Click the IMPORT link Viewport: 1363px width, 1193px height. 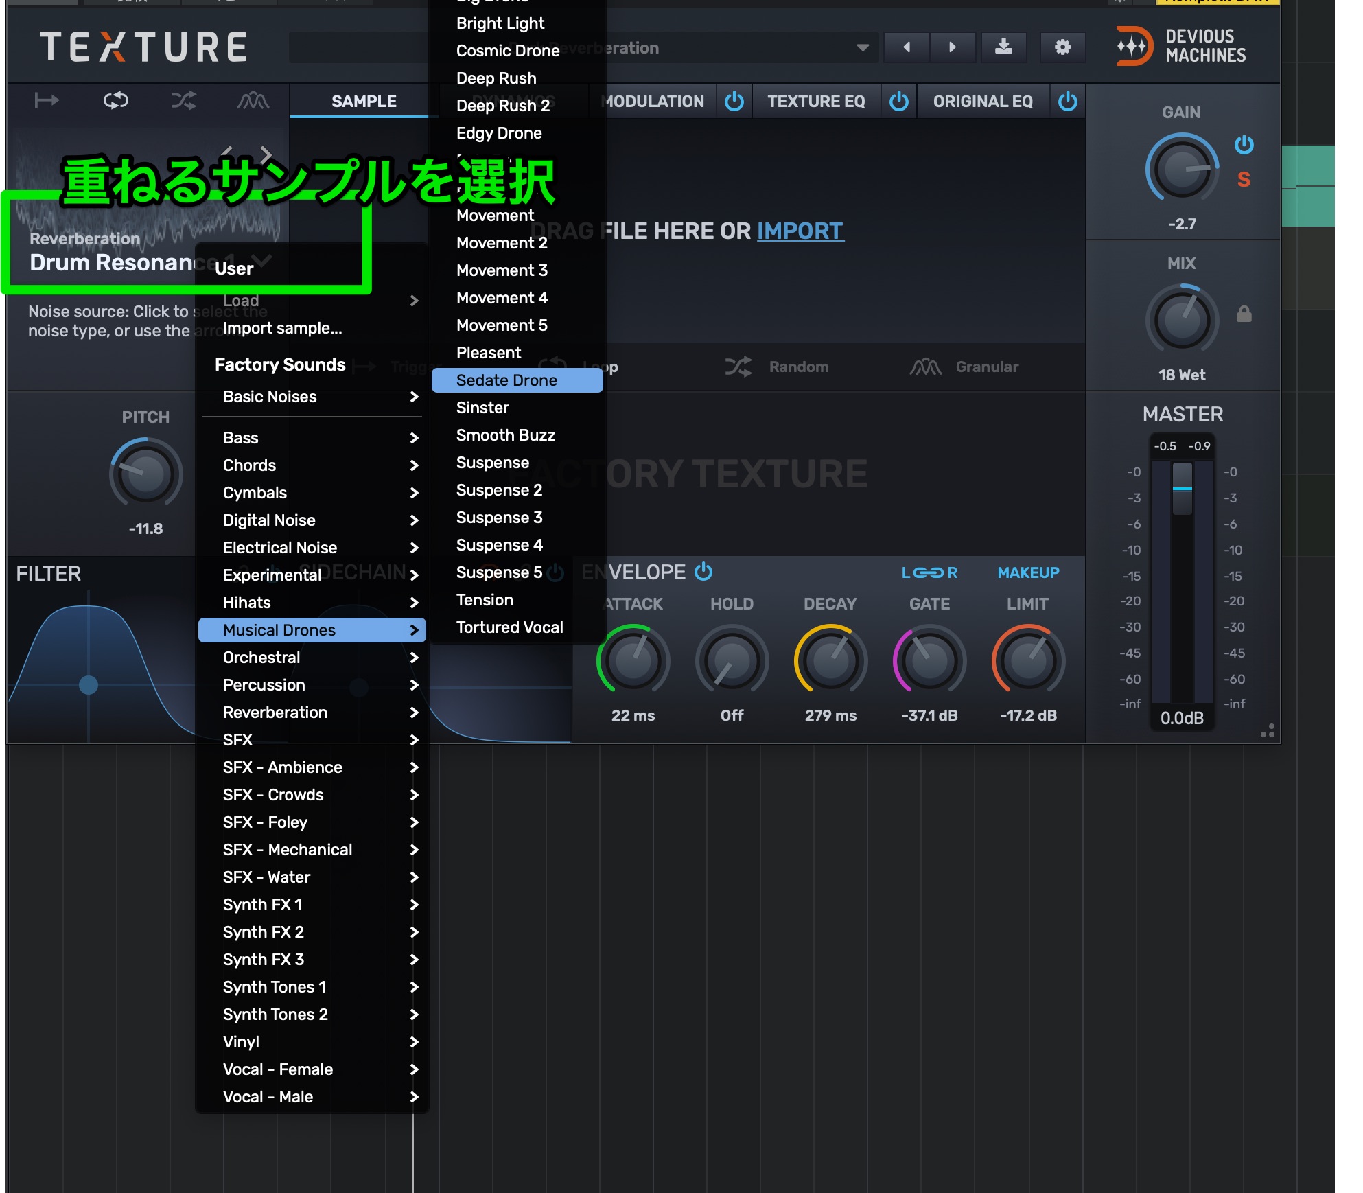coord(800,231)
